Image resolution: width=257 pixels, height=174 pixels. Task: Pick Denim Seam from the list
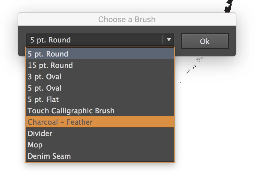[x=99, y=156]
